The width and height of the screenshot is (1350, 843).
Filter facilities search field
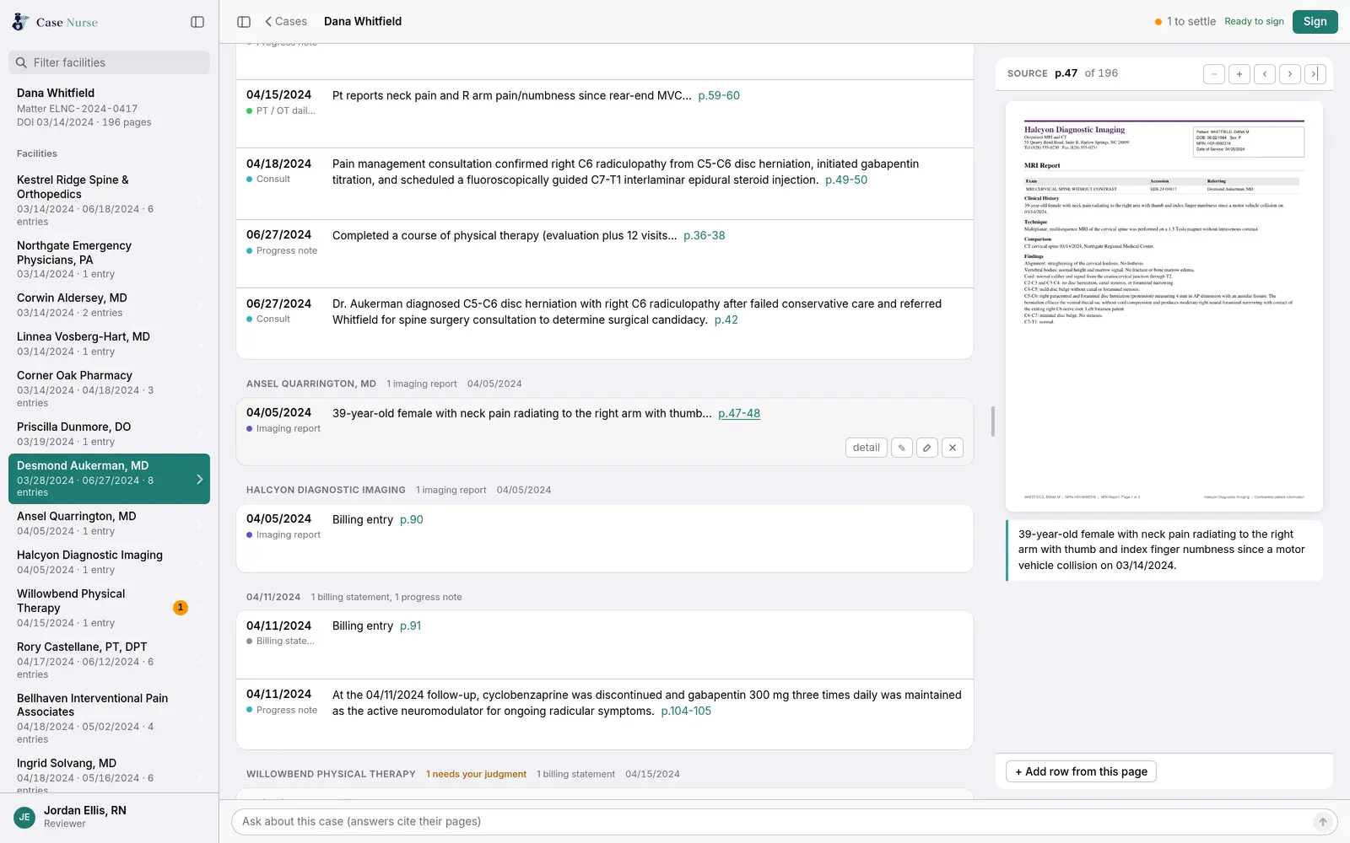(110, 62)
